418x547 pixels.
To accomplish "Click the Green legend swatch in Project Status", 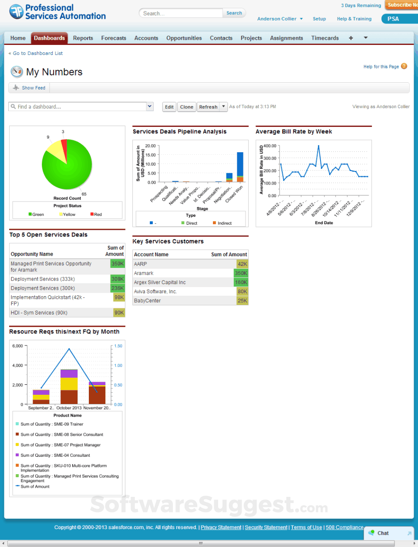I will (30, 214).
